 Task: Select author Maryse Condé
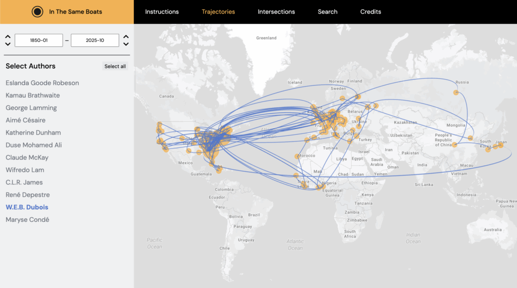click(x=27, y=220)
